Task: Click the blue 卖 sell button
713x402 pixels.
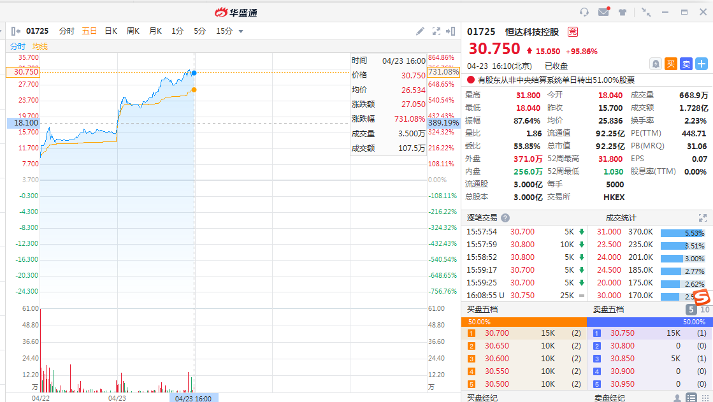Action: click(x=686, y=64)
